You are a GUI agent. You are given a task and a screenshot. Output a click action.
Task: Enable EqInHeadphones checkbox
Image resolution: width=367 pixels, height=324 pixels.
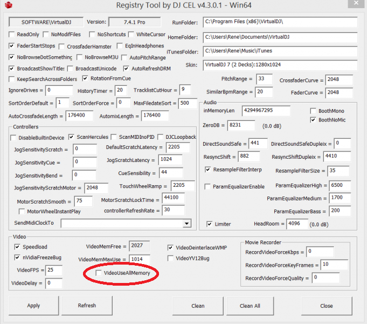tap(120, 46)
